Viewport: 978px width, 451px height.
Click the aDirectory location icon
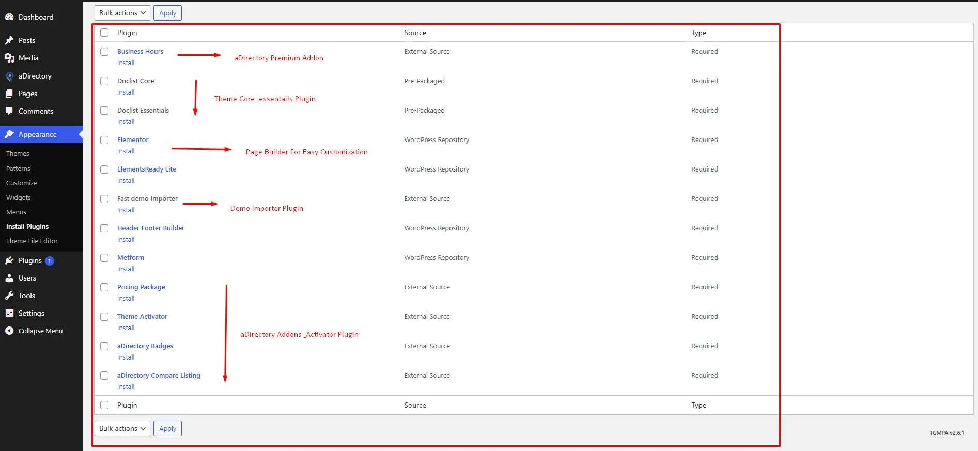[x=9, y=76]
